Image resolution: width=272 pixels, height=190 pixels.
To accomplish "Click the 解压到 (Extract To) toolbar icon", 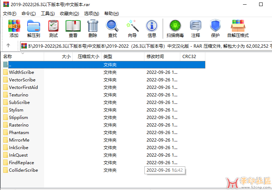I will (34, 26).
